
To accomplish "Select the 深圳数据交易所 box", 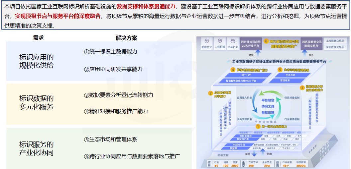I will (x=335, y=47).
